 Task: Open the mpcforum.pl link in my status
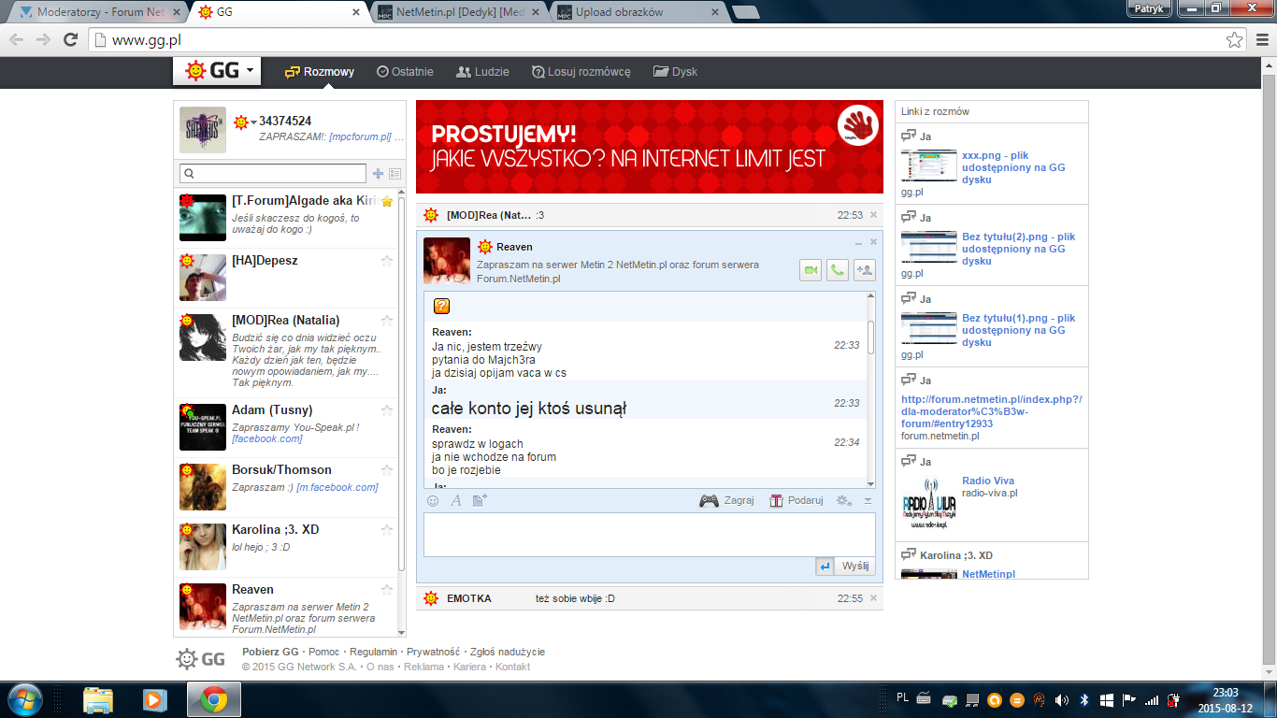tap(360, 136)
